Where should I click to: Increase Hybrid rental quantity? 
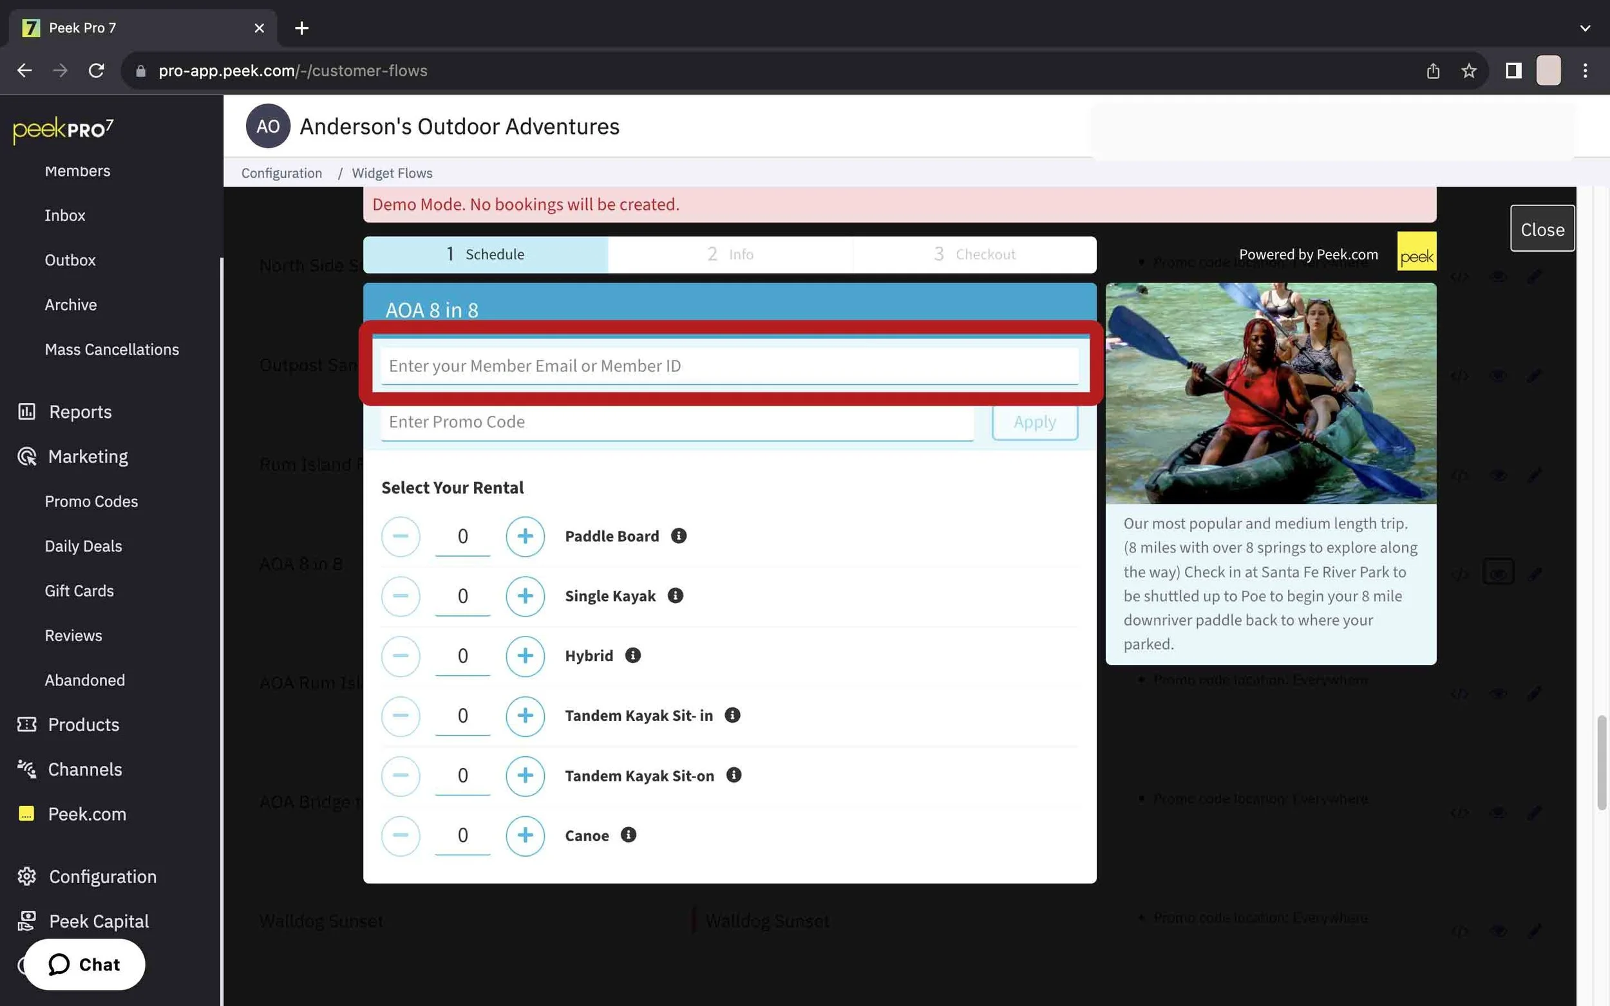(x=524, y=656)
